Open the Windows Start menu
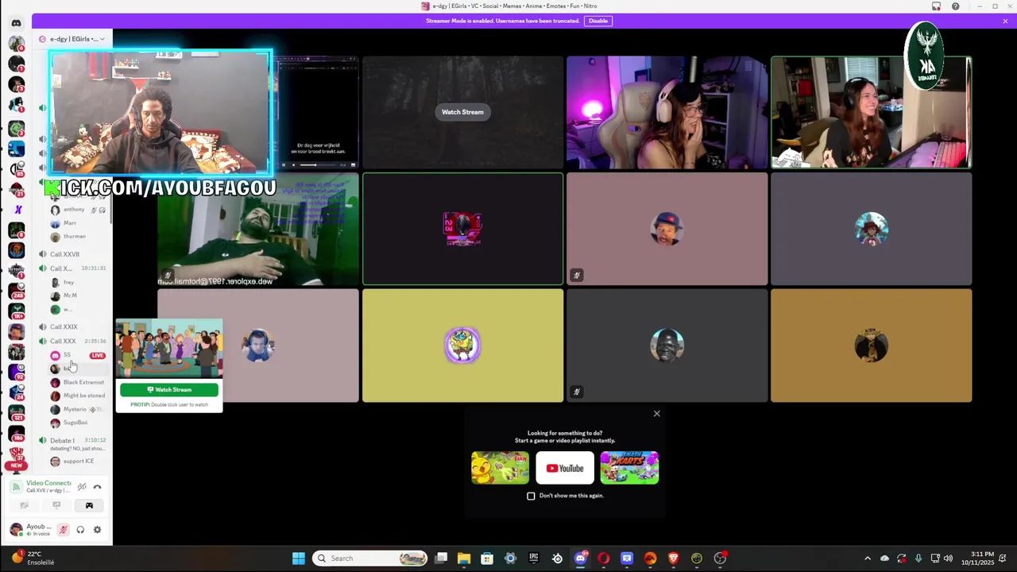 click(x=298, y=558)
